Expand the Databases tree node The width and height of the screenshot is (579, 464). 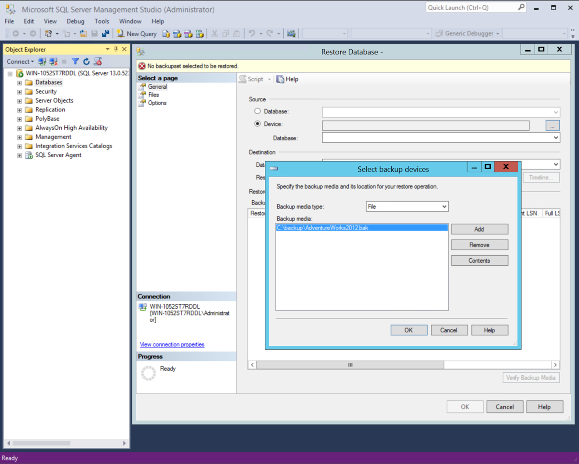[x=19, y=82]
